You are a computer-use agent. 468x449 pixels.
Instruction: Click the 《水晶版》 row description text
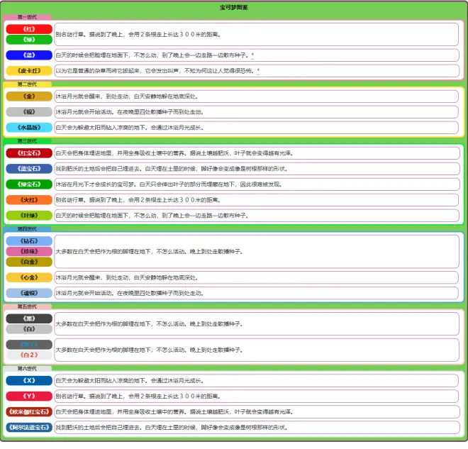point(130,128)
